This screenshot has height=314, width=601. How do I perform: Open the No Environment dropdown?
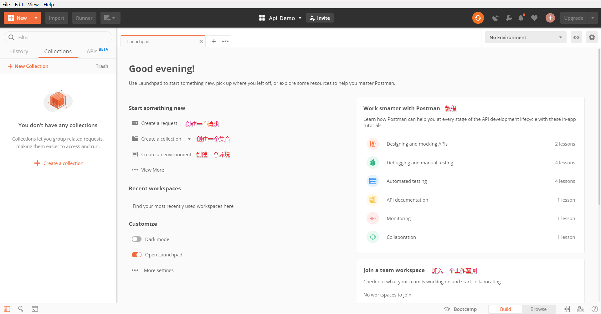526,37
